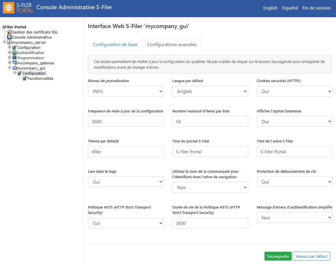
Task: Select the Programmateur tree item
Action: pos(31,58)
